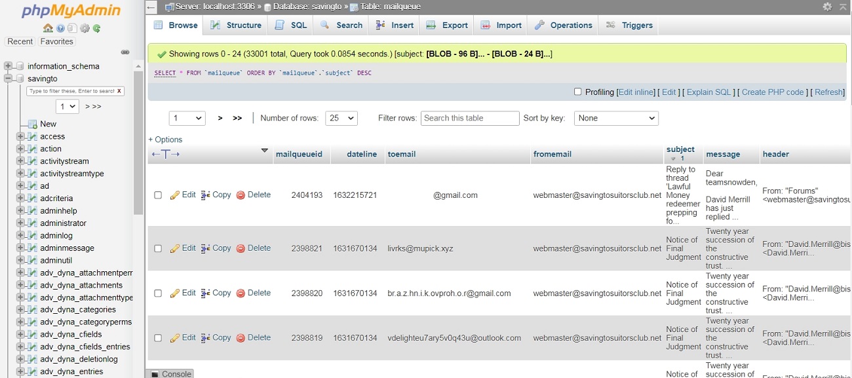Viewport: 852px width, 378px height.
Task: Click the link chain icon in sidebar
Action: 125,52
